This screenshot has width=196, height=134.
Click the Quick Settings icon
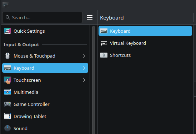(7, 31)
